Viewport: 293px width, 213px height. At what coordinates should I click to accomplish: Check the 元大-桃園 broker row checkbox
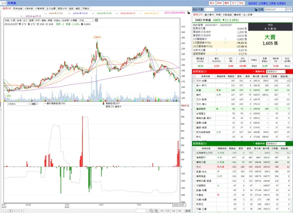194,81
